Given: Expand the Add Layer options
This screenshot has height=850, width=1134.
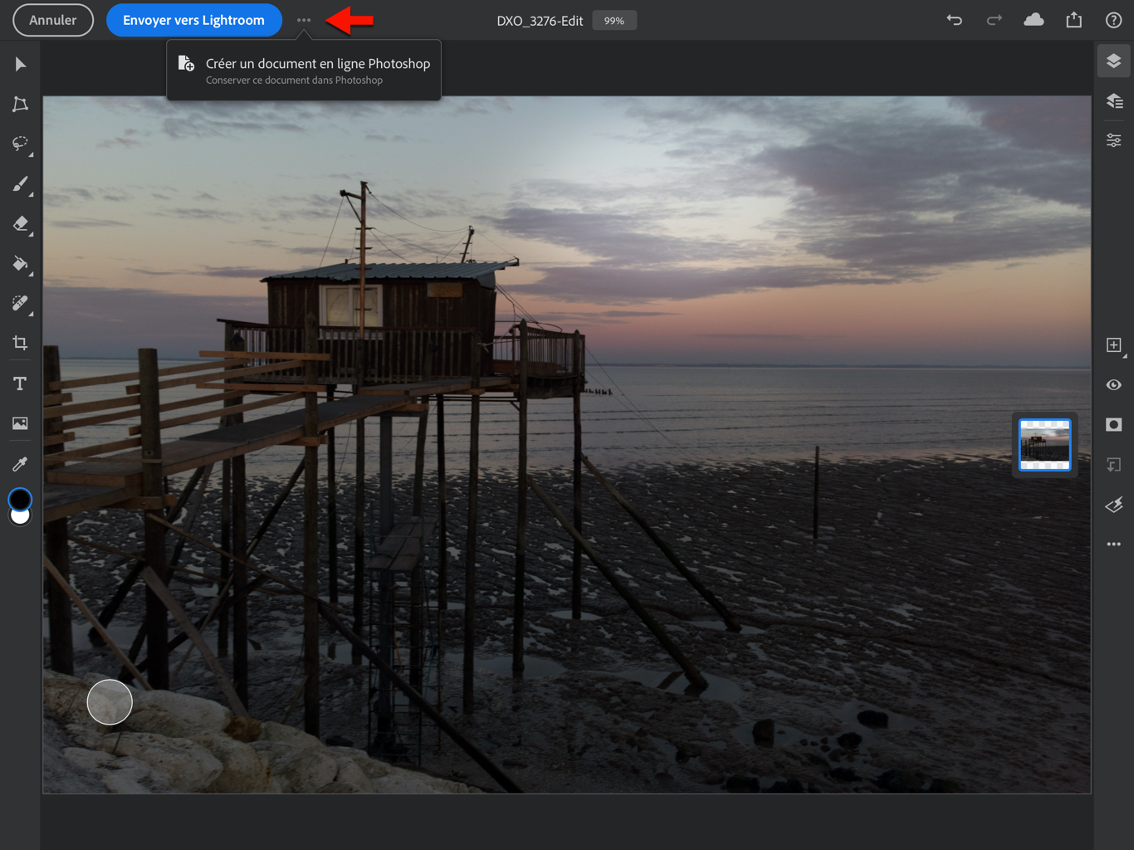Looking at the screenshot, I should coord(1113,345).
